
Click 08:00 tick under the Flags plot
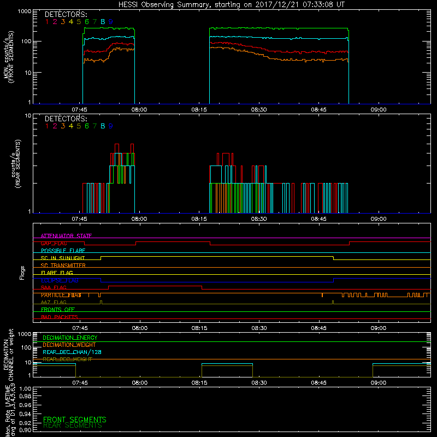[x=140, y=328]
